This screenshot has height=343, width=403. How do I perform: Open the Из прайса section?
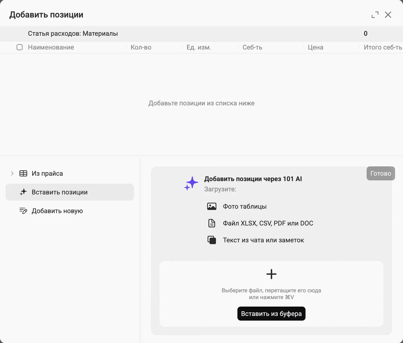click(70, 173)
